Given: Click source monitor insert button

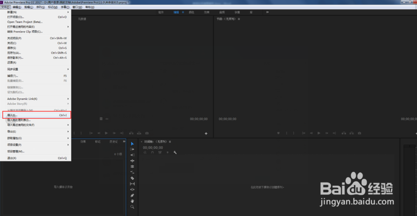Looking at the screenshot, I should tap(131, 133).
